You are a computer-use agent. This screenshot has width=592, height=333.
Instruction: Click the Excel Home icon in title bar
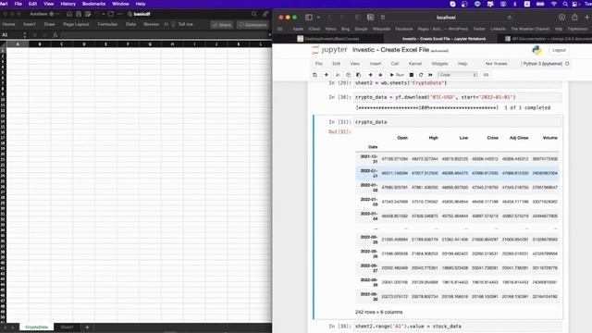tap(69, 14)
